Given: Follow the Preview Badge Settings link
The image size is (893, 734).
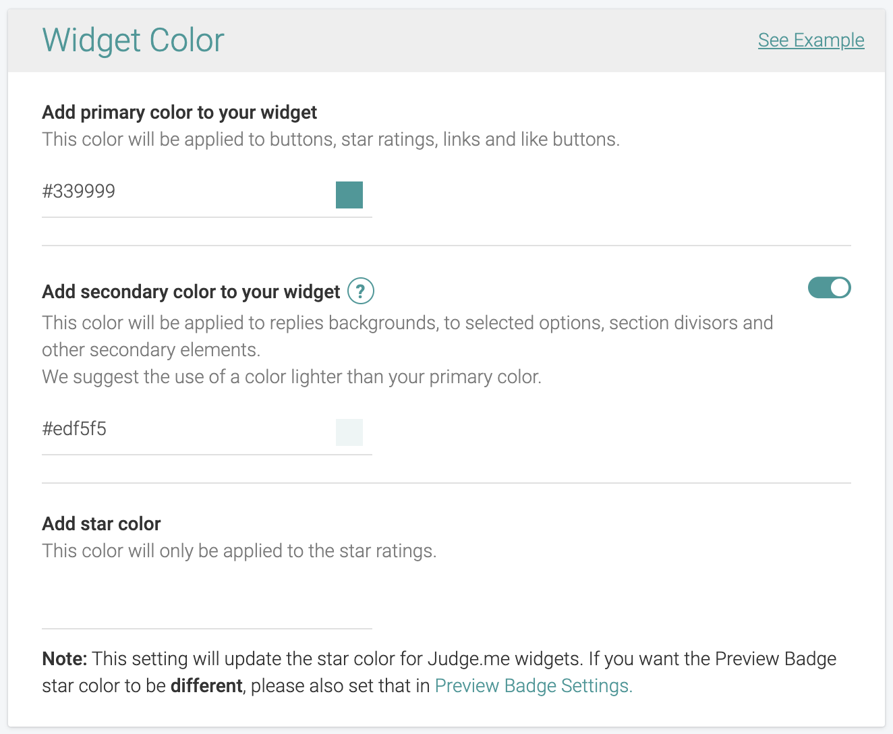Looking at the screenshot, I should 532,685.
